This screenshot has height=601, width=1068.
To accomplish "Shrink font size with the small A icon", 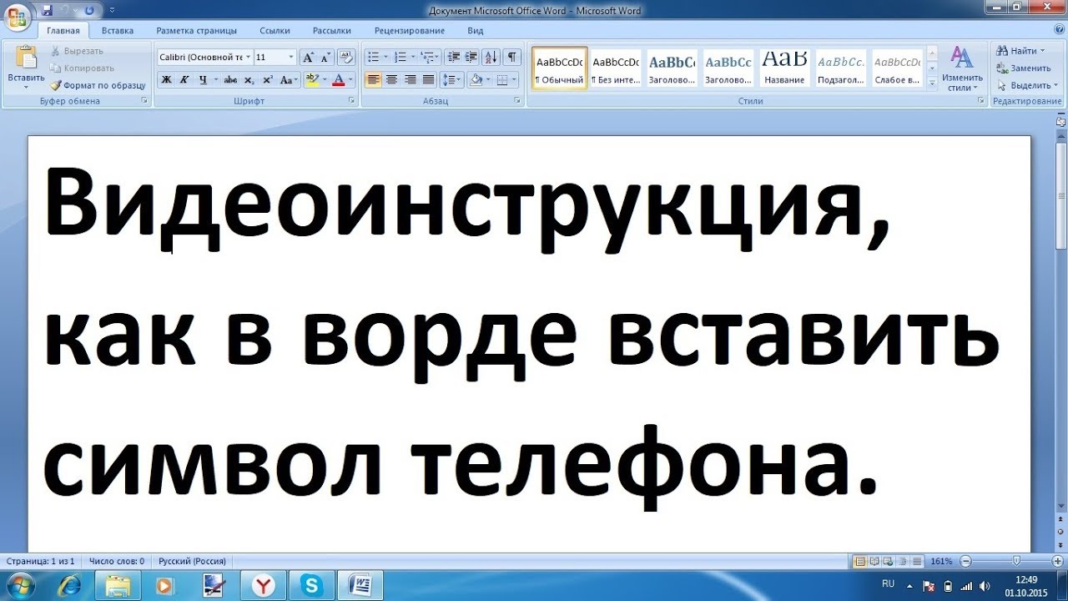I will (325, 58).
